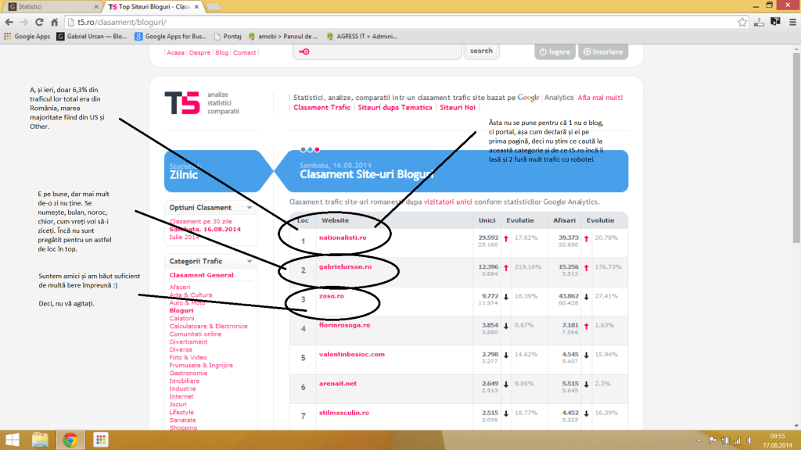Open Comunitati online category
The width and height of the screenshot is (801, 450).
[195, 334]
